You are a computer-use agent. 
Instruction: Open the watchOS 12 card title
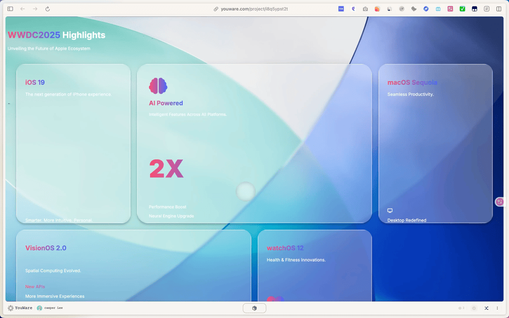coord(285,248)
